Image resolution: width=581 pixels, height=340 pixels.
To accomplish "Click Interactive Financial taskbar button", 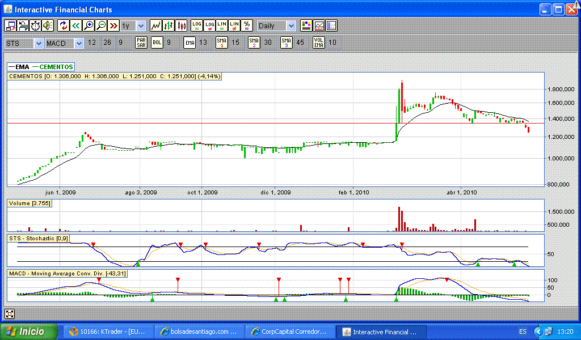I will click(x=381, y=332).
